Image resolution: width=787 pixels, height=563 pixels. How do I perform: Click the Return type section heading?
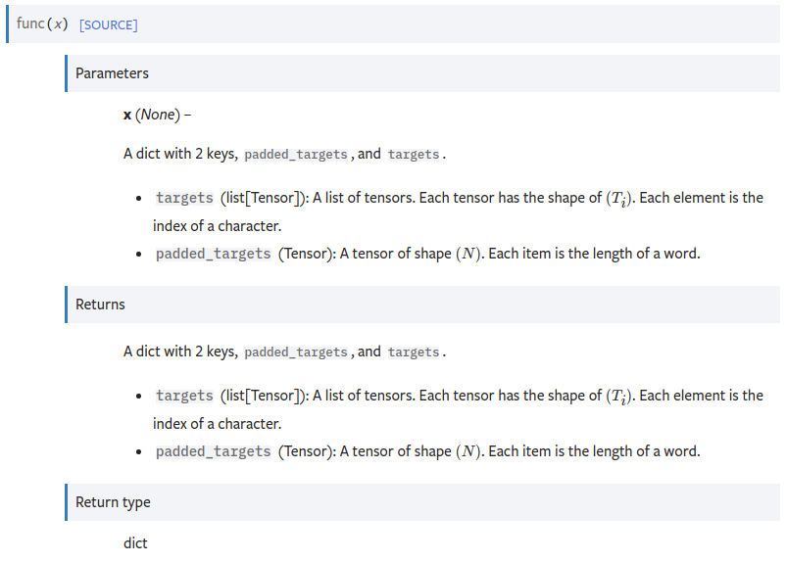[113, 502]
